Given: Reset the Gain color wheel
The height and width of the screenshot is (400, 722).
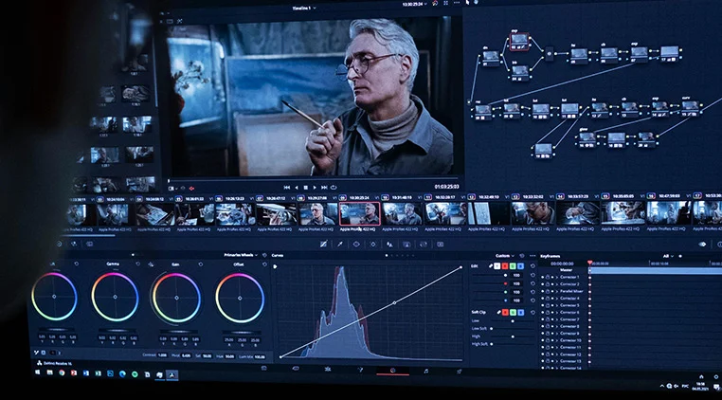Looking at the screenshot, I should 200,264.
